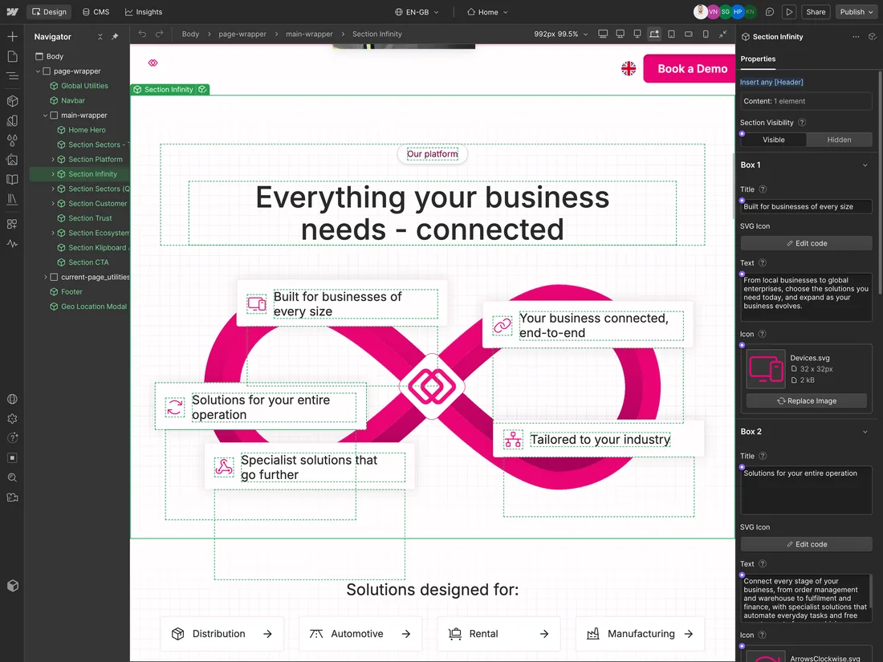This screenshot has height=662, width=883.
Task: Open the site settings gear icon
Action: pos(12,419)
